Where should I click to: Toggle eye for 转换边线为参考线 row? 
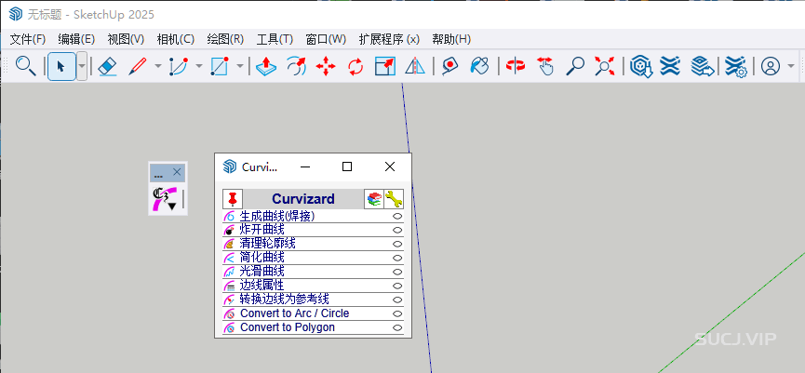coord(396,300)
